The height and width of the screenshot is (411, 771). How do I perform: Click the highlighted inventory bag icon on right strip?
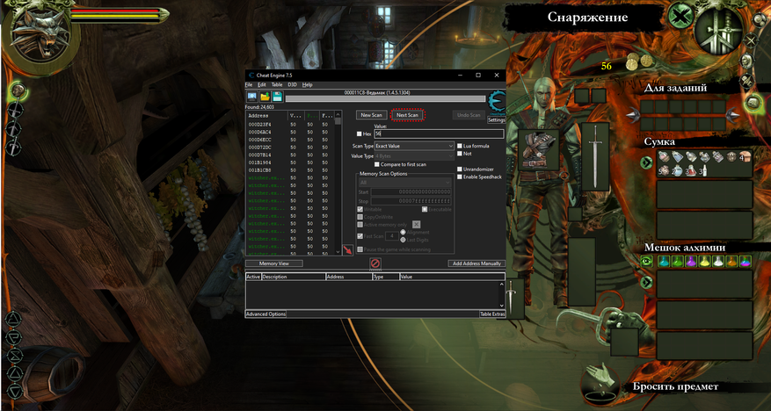753,102
